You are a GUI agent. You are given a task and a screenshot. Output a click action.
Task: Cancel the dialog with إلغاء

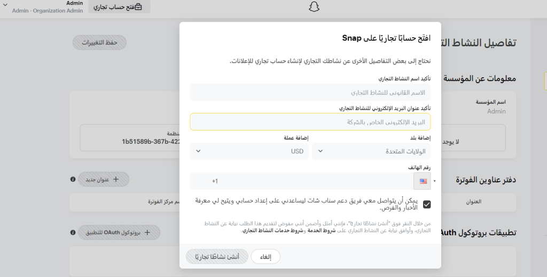point(265,257)
